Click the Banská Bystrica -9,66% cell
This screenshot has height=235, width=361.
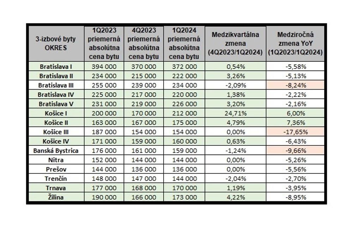point(295,151)
